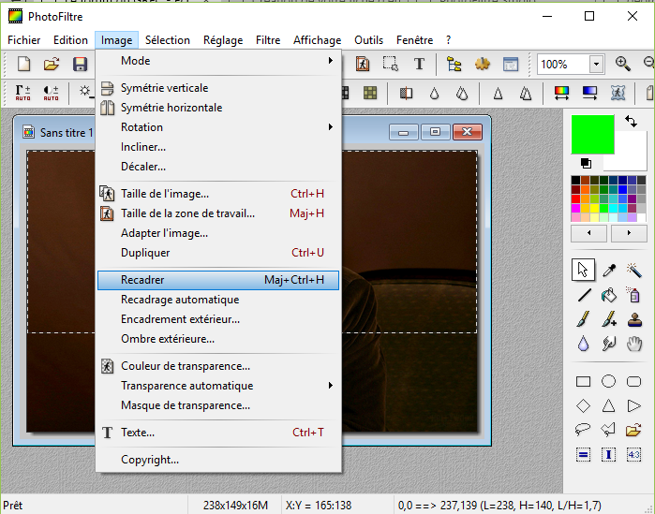The width and height of the screenshot is (655, 514).
Task: Pick the red palette color
Action: coord(575,198)
